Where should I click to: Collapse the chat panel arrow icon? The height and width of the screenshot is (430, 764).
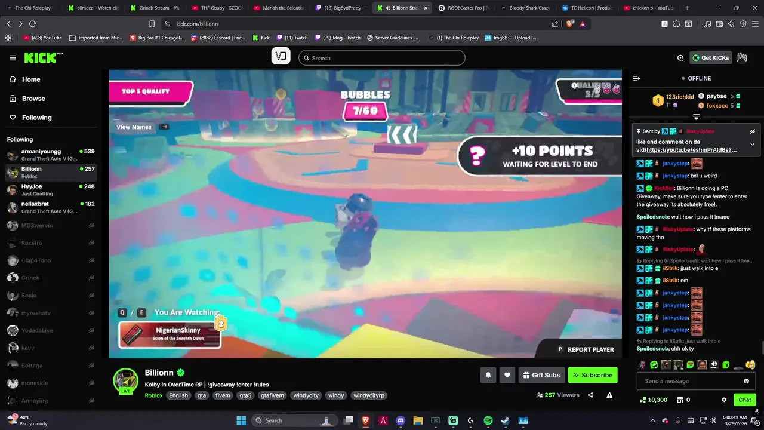tap(636, 78)
